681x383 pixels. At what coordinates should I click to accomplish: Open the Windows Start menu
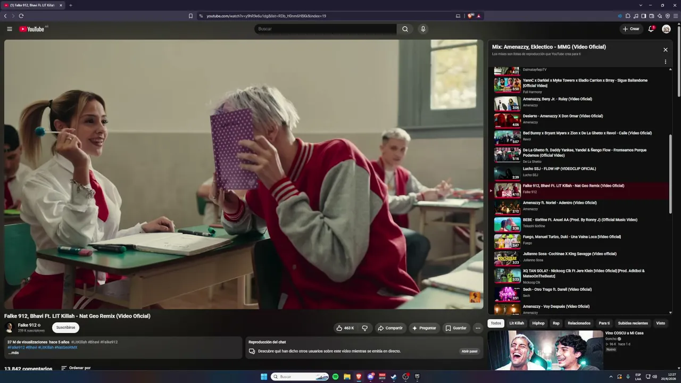point(264,377)
